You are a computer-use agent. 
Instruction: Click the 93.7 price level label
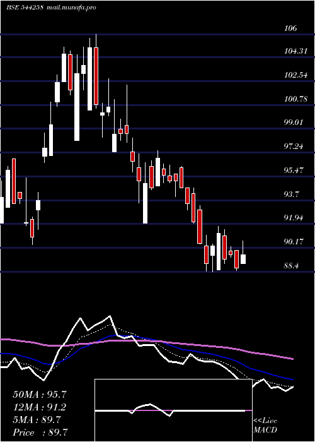292,194
